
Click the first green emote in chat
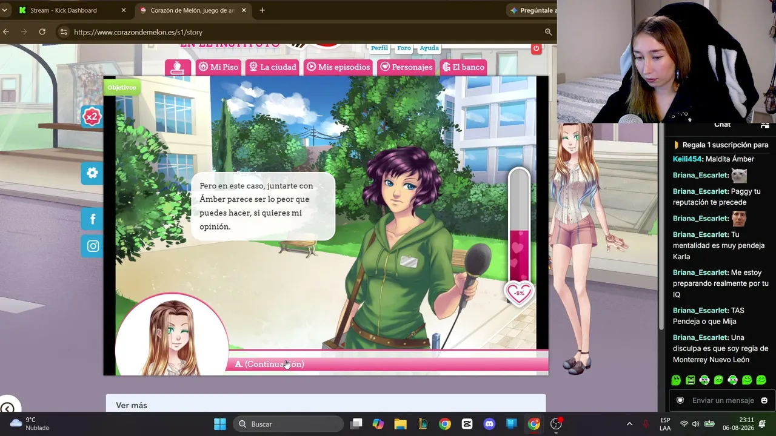pos(676,380)
